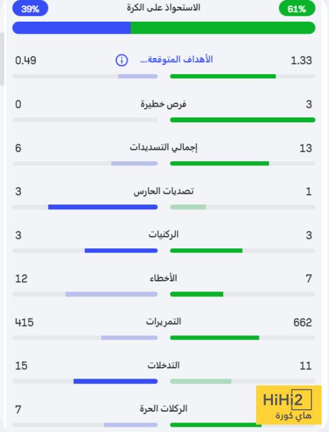This screenshot has width=329, height=432.
Task: Click the blue bar under تصديات الحارس
Action: pos(103,207)
